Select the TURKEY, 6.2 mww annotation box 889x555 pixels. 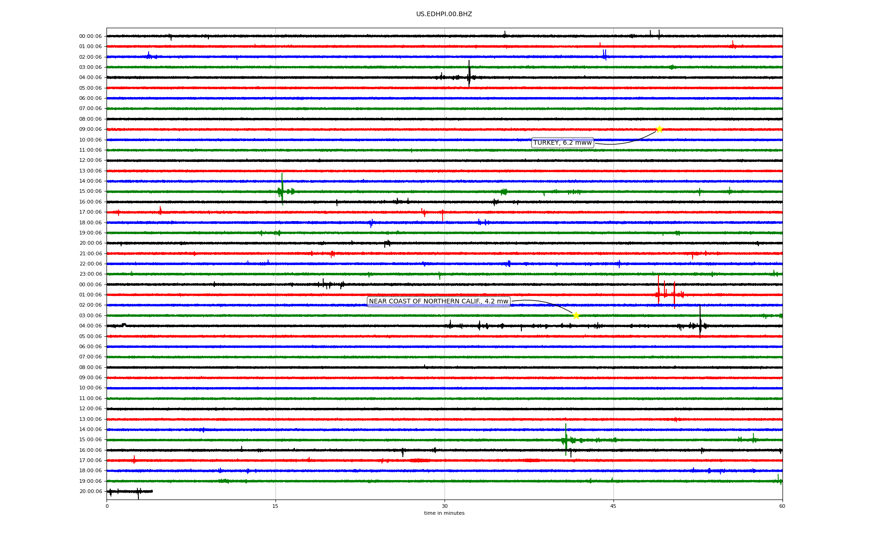563,143
